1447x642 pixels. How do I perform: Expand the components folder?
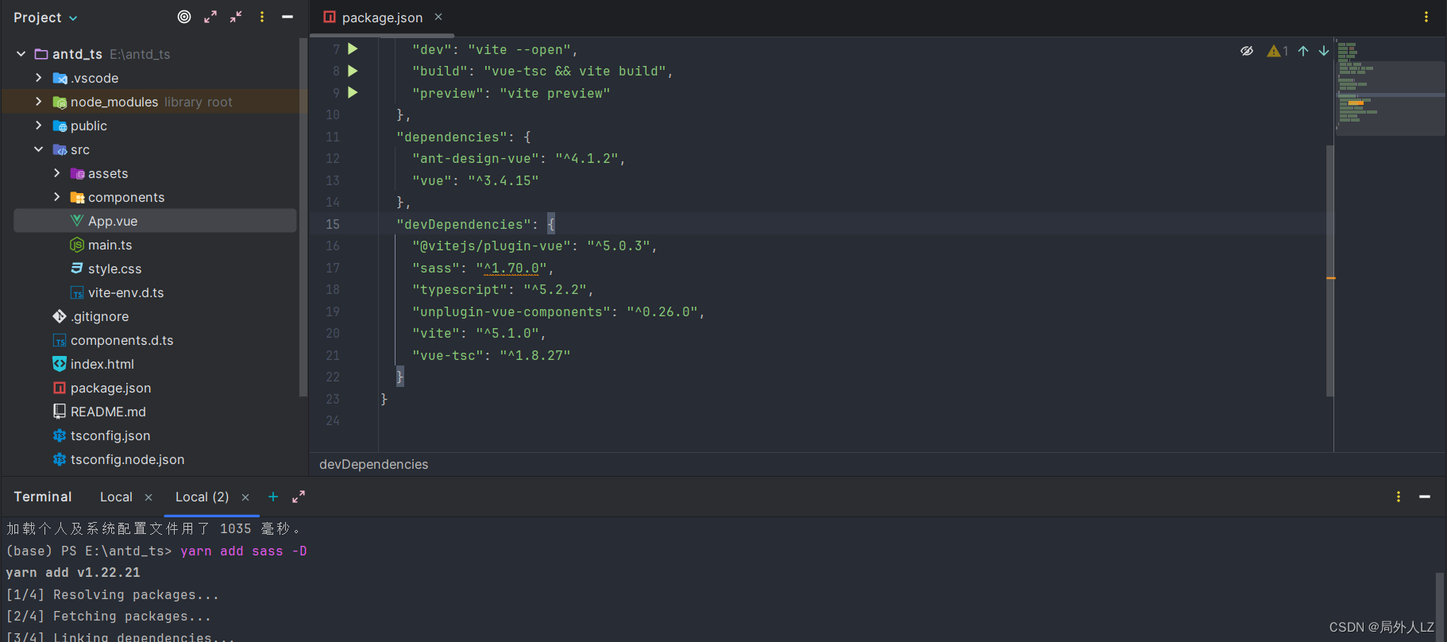tap(56, 197)
